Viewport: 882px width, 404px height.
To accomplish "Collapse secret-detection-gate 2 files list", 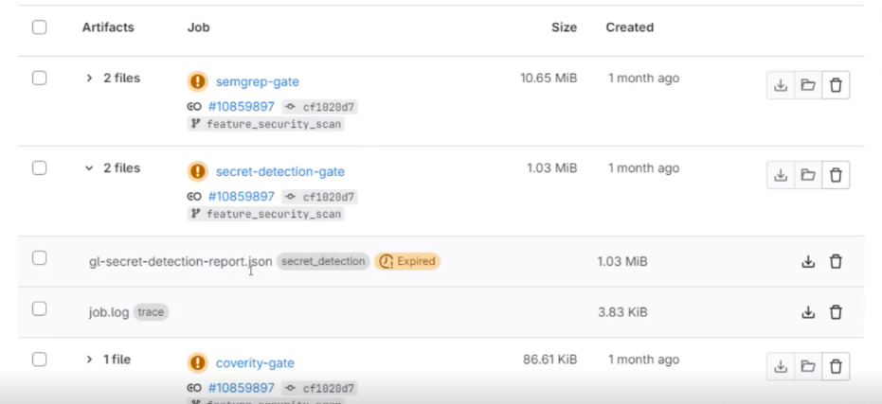I will coord(89,168).
